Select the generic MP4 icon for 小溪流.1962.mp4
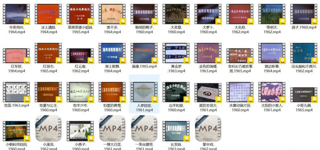The height and width of the screenshot is (150, 320). pyautogui.click(x=48, y=128)
